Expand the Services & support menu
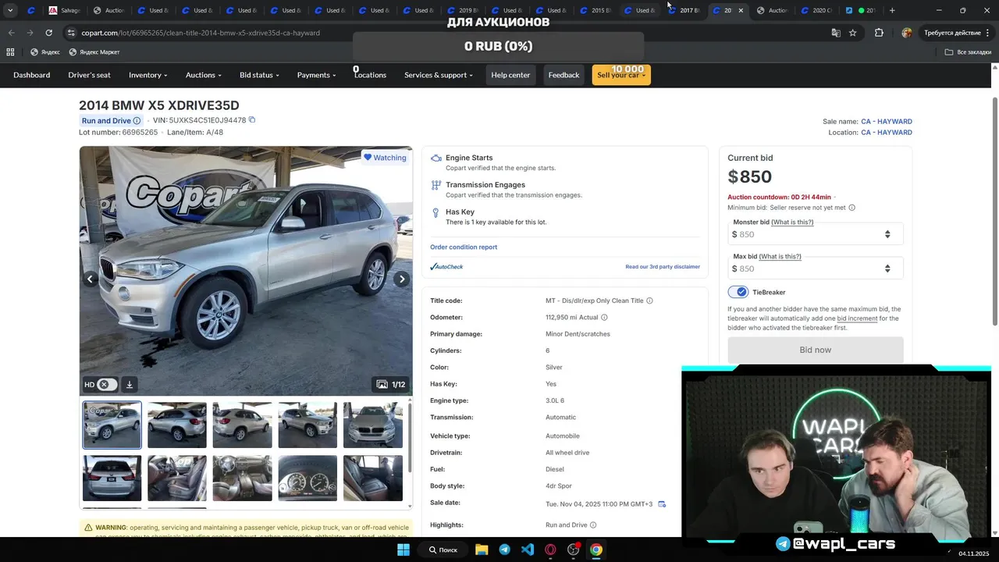The image size is (999, 562). coord(438,75)
